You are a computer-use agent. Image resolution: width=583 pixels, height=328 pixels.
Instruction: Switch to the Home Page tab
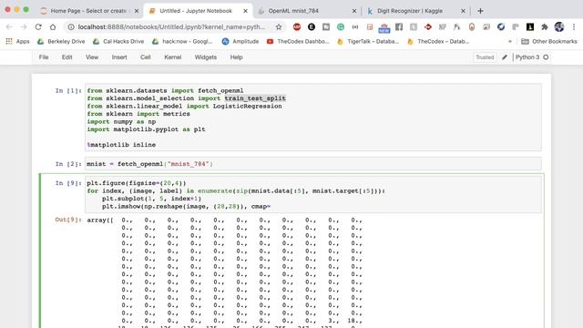[x=89, y=11]
